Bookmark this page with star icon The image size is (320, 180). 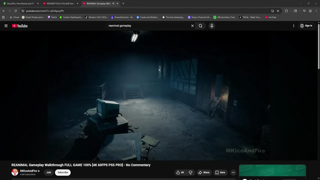coord(278,11)
